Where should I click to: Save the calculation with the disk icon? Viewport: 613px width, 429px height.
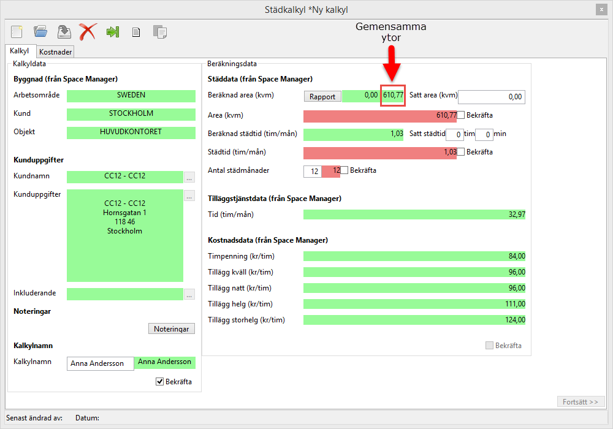(x=64, y=31)
